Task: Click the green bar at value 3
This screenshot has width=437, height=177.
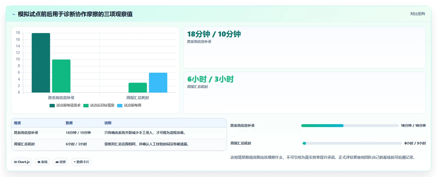Action: (x=138, y=88)
